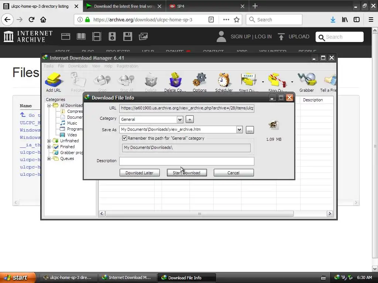Select Video category in IDM tree
The image size is (378, 283).
tap(72, 135)
